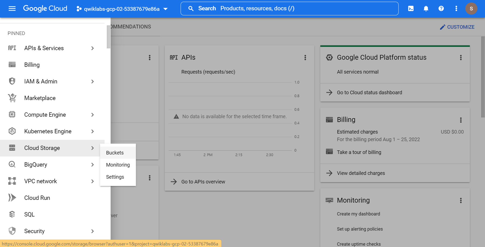Open Billing from the navigation menu
The image size is (485, 247).
[x=52, y=65]
